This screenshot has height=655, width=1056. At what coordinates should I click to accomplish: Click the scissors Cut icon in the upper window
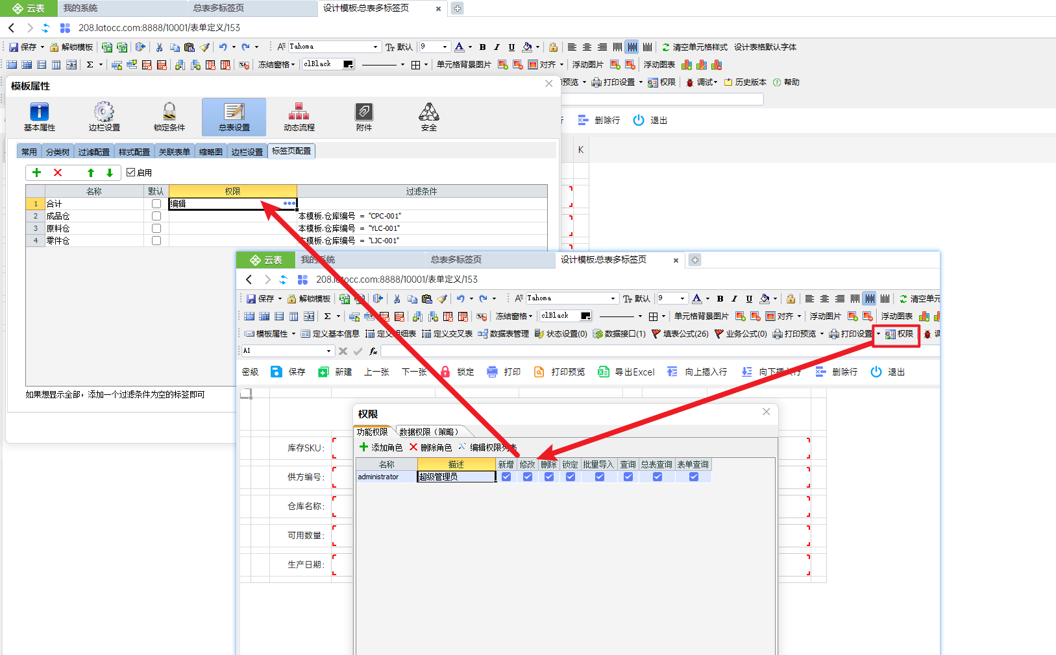pos(159,47)
